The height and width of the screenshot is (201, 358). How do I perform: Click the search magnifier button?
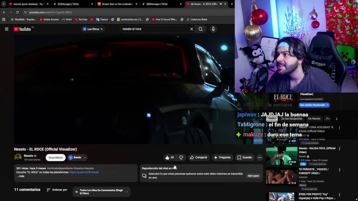pos(201,29)
